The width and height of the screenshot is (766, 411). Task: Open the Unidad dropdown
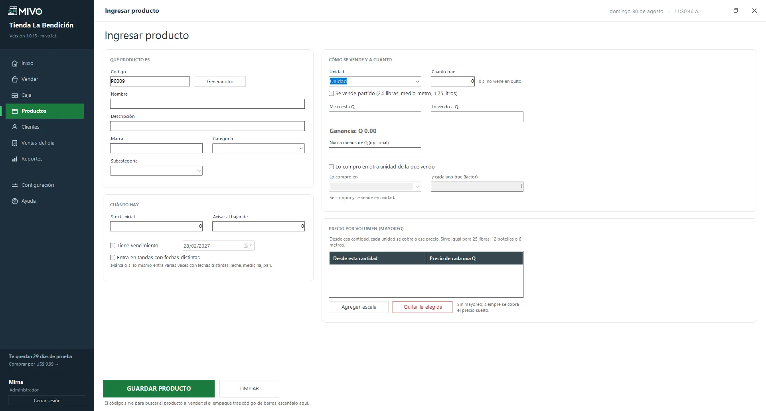[417, 82]
